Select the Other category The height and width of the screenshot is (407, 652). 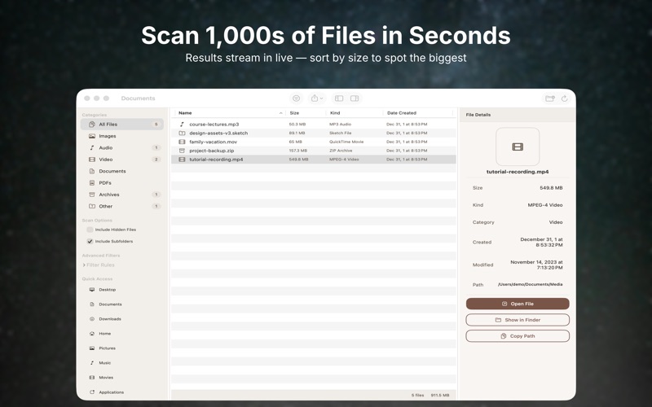pyautogui.click(x=121, y=206)
